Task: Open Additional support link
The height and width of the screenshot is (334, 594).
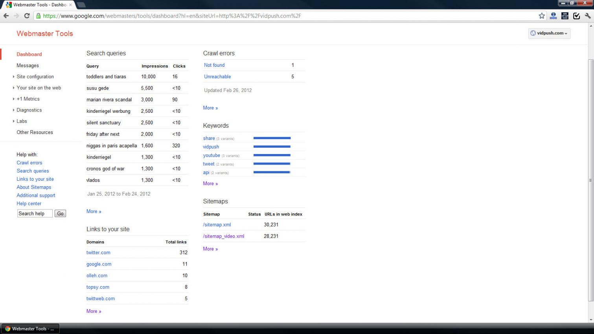Action: [x=36, y=195]
